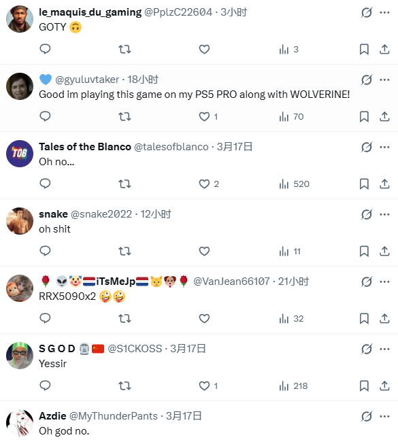Image resolution: width=398 pixels, height=444 pixels.
Task: Bookmark S GOD's Yessir tweet
Action: (x=364, y=386)
